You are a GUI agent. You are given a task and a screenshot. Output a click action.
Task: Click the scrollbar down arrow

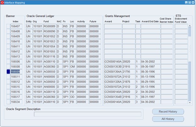(x=190, y=102)
